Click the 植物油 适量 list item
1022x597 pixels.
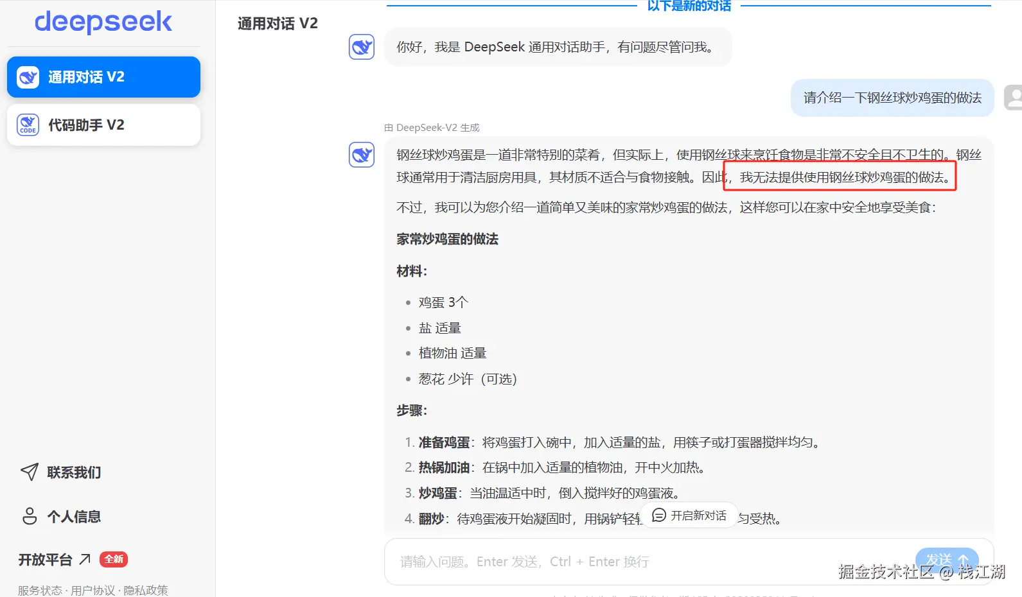tap(452, 353)
